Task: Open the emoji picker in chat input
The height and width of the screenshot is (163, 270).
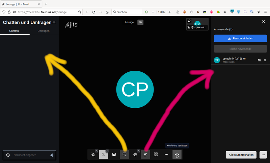Action: (8, 155)
